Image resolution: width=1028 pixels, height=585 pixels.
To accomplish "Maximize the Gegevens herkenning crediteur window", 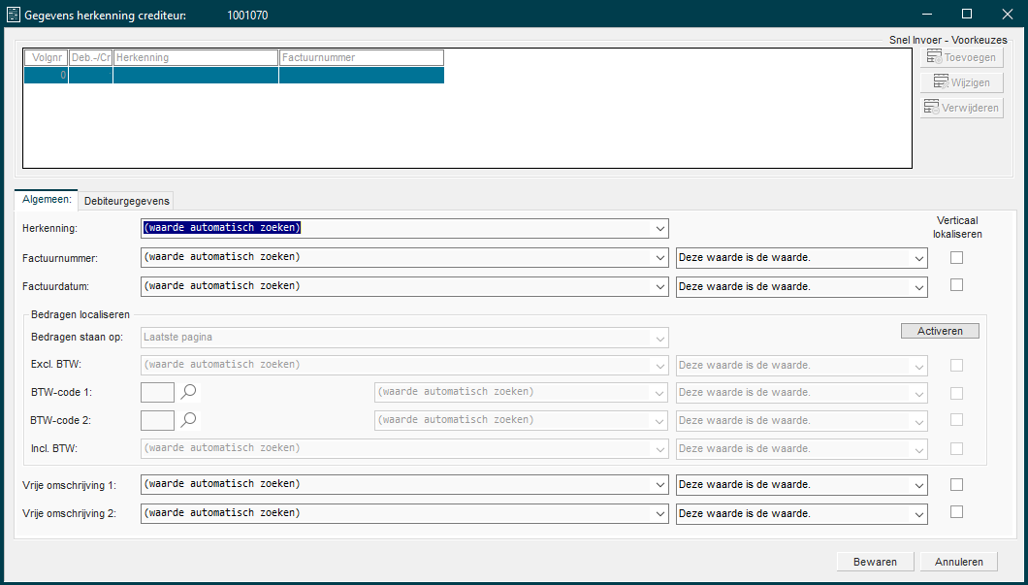I will 966,15.
